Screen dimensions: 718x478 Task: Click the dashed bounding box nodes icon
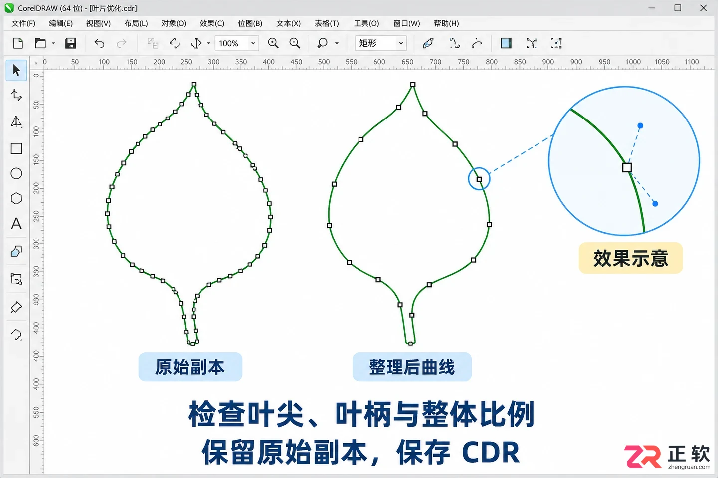(x=556, y=43)
